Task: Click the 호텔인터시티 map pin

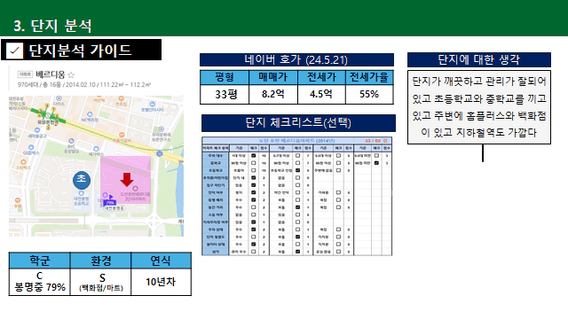Action: 152,104
